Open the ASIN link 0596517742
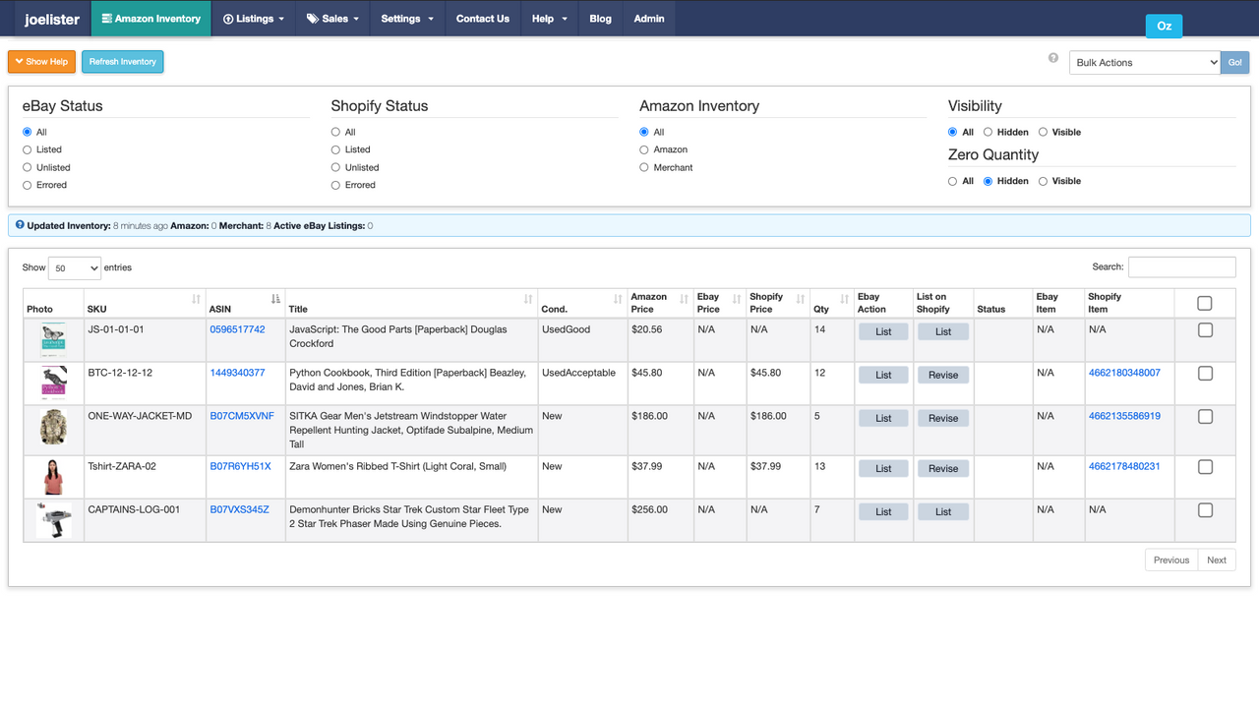The height and width of the screenshot is (708, 1259). coord(236,329)
